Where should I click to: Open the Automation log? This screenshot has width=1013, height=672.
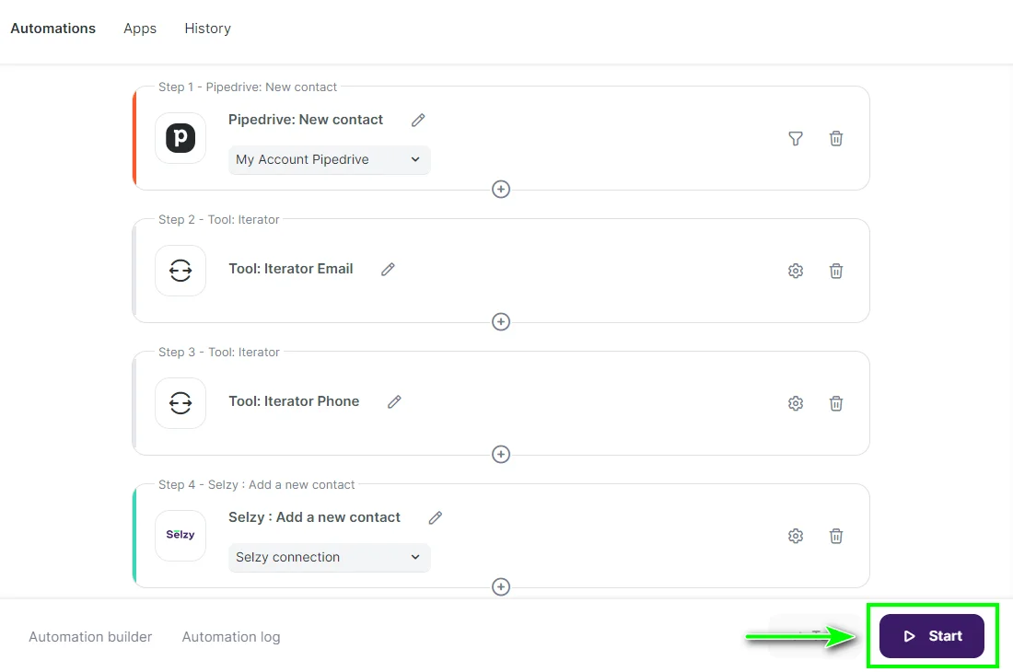230,636
